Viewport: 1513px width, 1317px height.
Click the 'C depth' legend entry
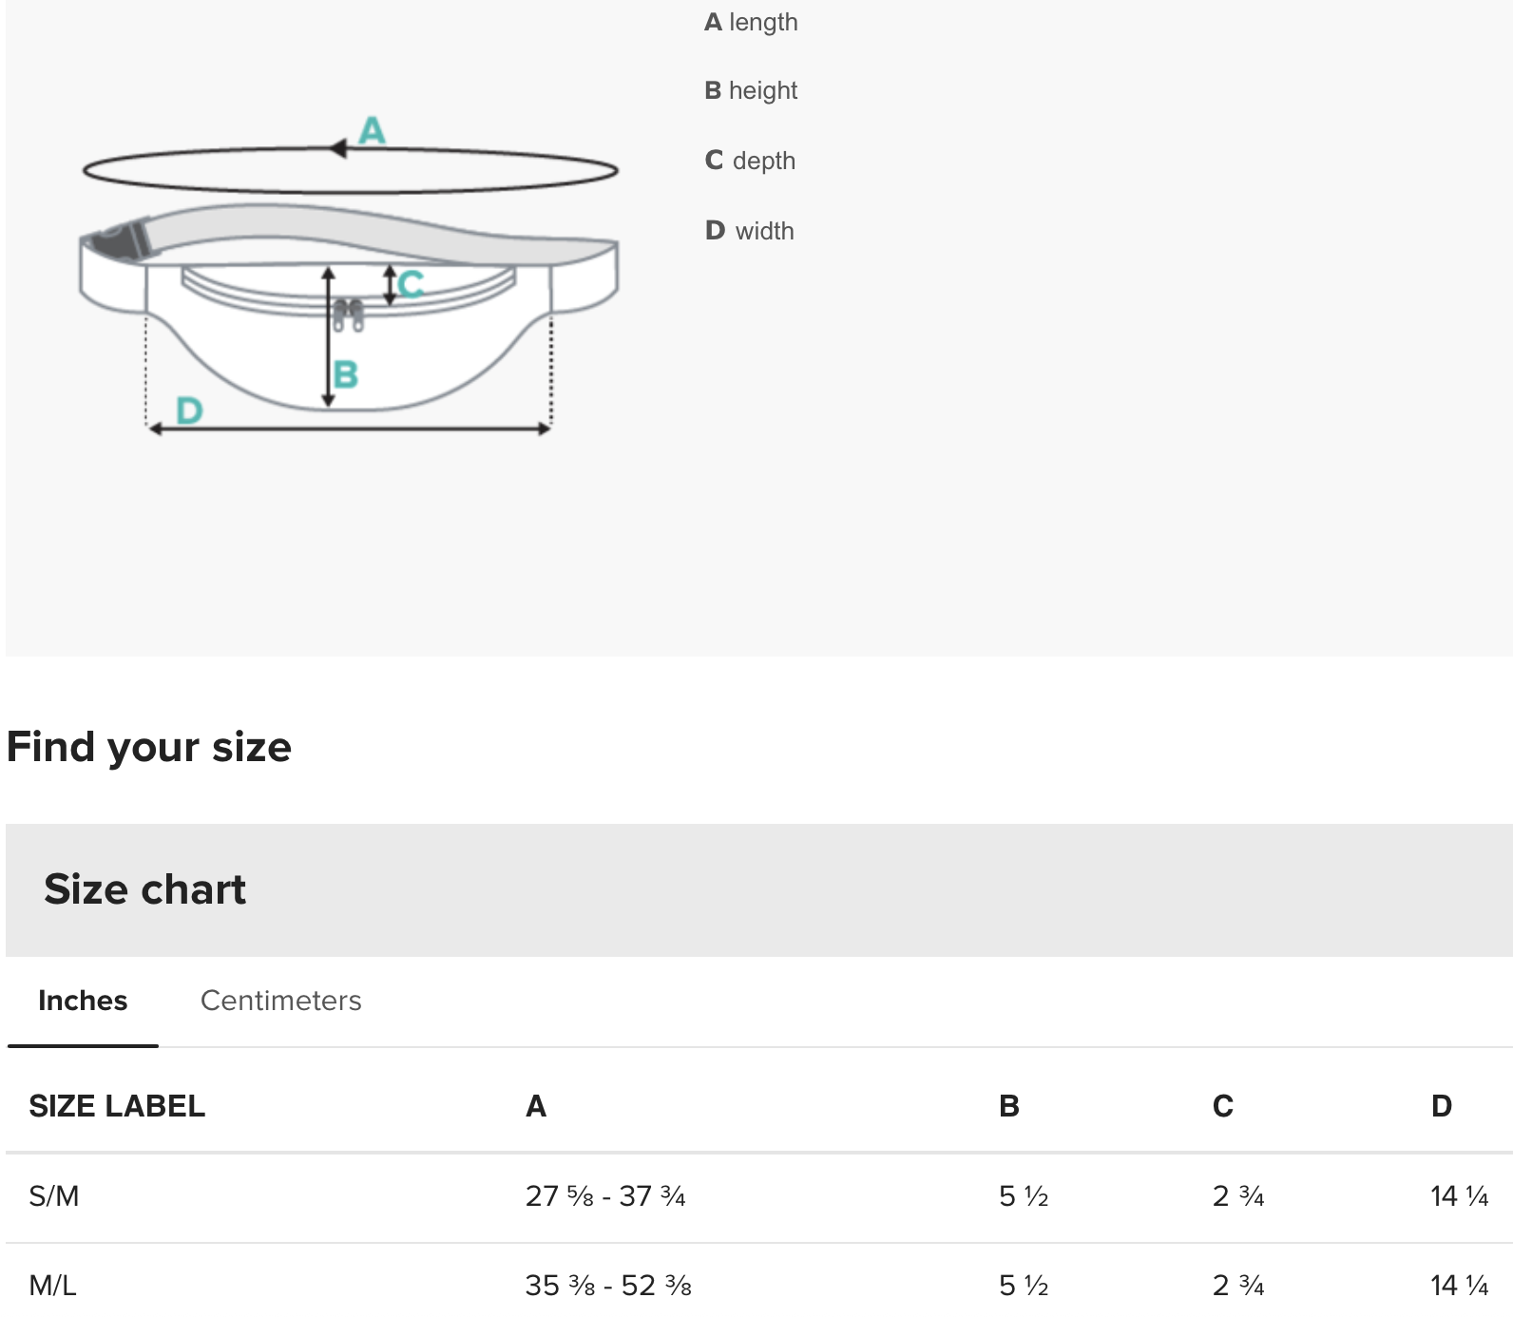pyautogui.click(x=750, y=161)
